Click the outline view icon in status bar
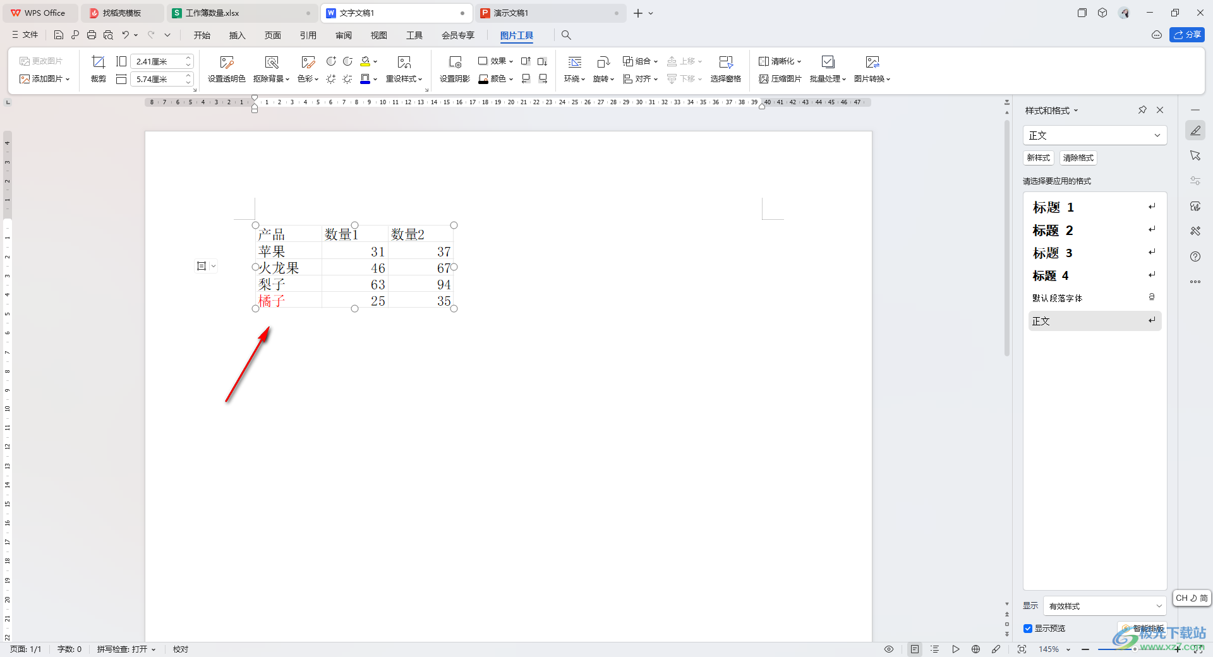This screenshot has height=657, width=1213. click(x=935, y=649)
